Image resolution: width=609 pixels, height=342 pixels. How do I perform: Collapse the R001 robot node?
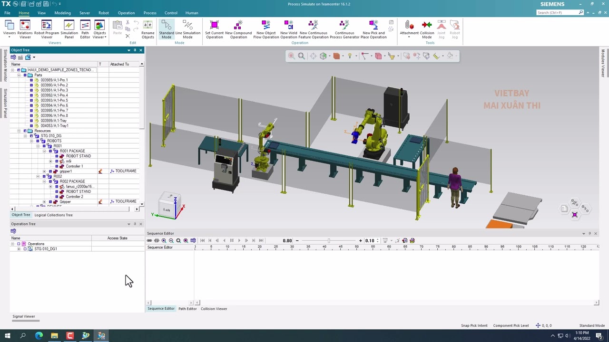coord(38,146)
